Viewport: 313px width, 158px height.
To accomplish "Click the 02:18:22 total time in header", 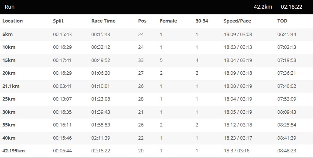I will click(x=292, y=7).
